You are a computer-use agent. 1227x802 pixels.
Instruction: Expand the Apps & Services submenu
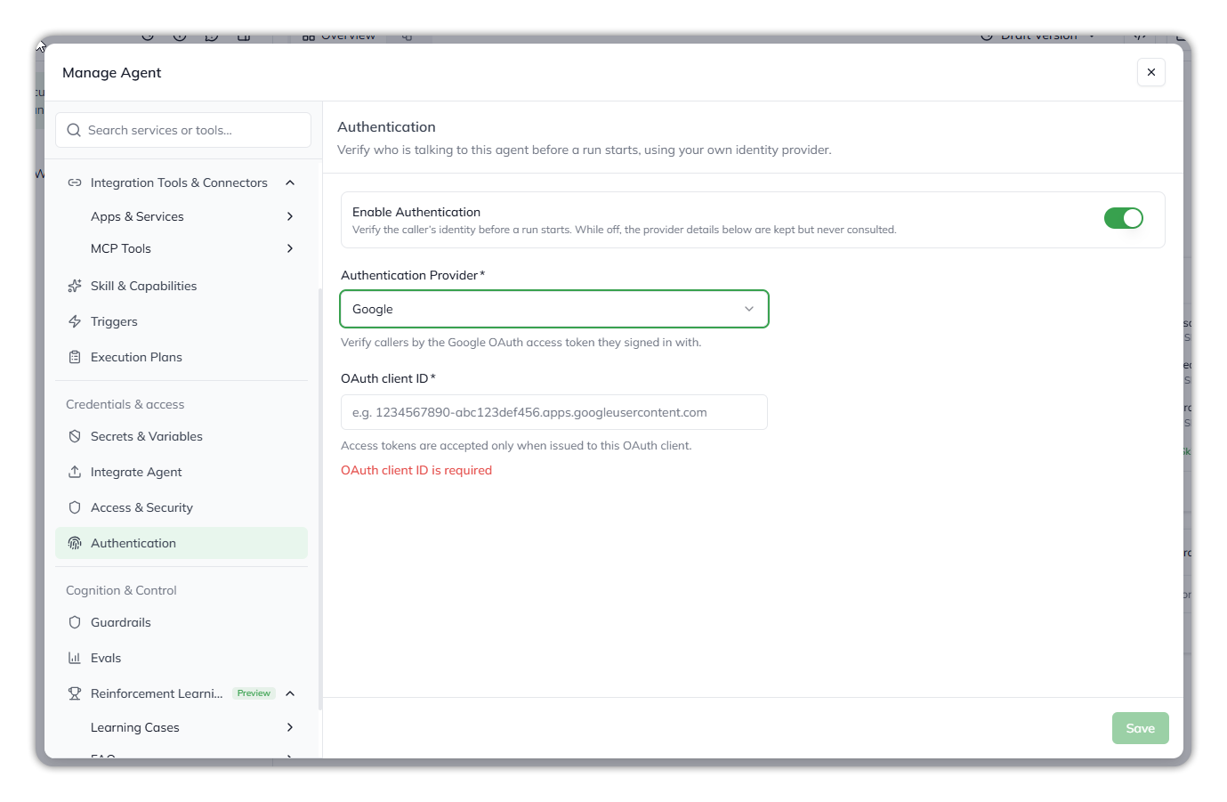coord(290,216)
